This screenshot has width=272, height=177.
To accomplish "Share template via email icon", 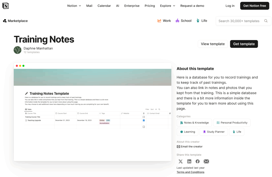I will 206,161.
